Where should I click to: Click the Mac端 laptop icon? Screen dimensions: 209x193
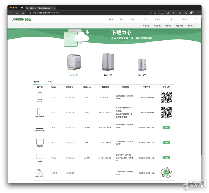[40, 142]
